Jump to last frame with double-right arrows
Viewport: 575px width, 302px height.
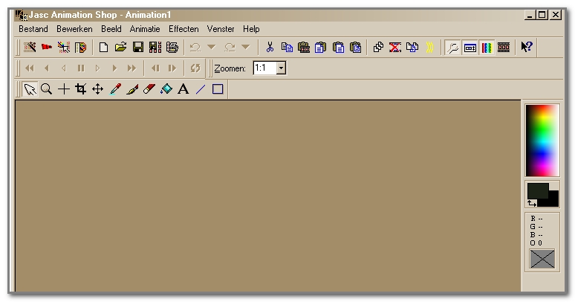click(x=131, y=68)
